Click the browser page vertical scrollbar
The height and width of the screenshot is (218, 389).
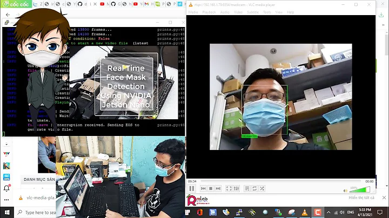tap(387, 45)
